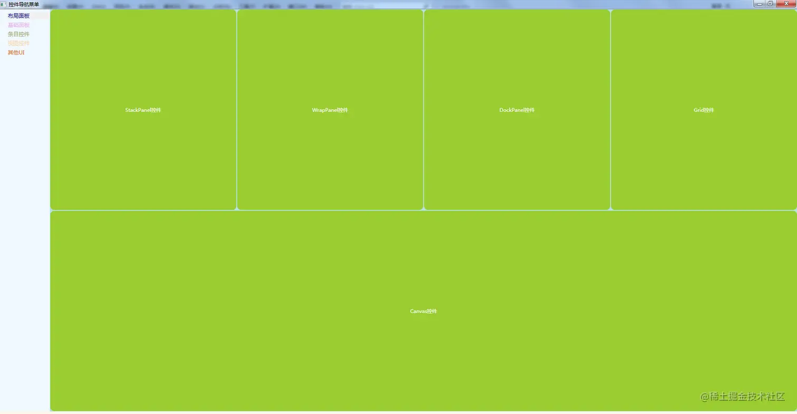Minimize the 控件导航菜单 window

pos(760,4)
